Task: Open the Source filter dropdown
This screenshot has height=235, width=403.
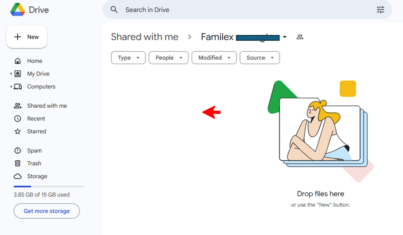Action: pyautogui.click(x=259, y=58)
